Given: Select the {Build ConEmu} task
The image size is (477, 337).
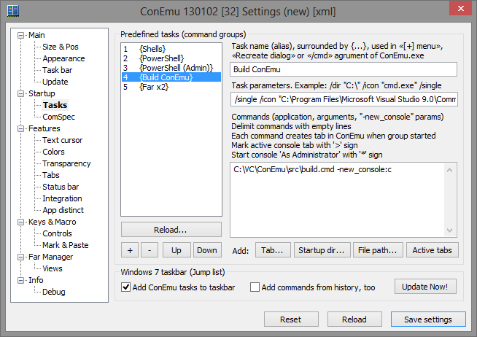Looking at the screenshot, I should (x=171, y=77).
